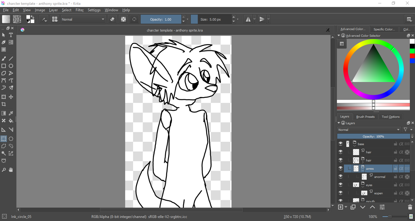The width and height of the screenshot is (415, 221).
Task: Hide the base layer with eye icon
Action: point(341,144)
